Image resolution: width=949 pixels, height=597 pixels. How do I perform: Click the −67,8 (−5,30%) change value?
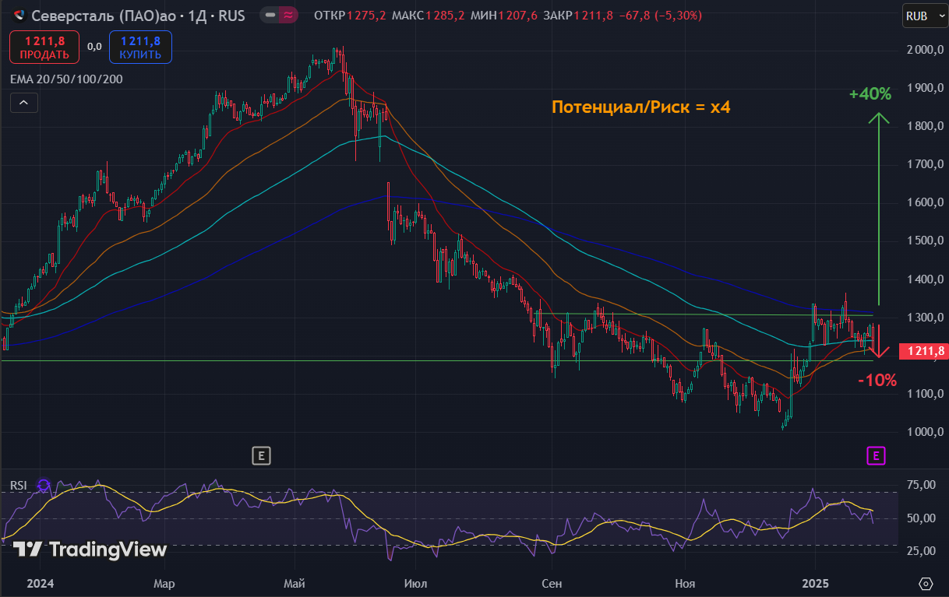pyautogui.click(x=660, y=16)
